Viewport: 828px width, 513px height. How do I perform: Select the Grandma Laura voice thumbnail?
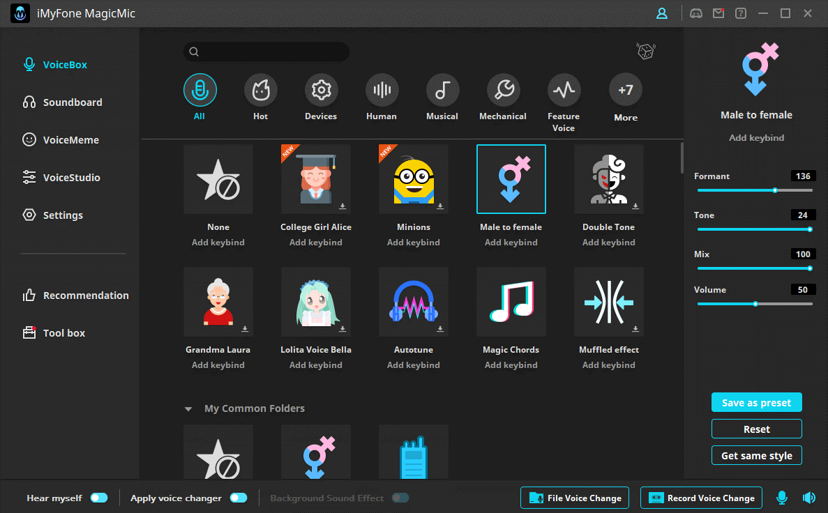click(x=218, y=301)
